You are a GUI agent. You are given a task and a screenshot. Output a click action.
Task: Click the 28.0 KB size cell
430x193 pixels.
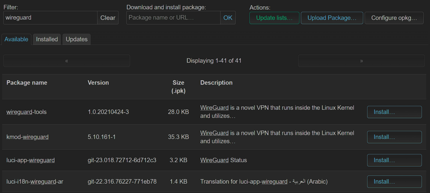[x=178, y=112]
